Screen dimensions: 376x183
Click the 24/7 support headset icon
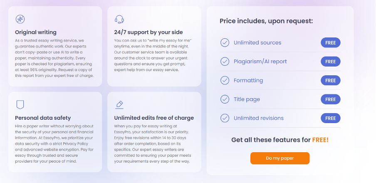pos(119,19)
